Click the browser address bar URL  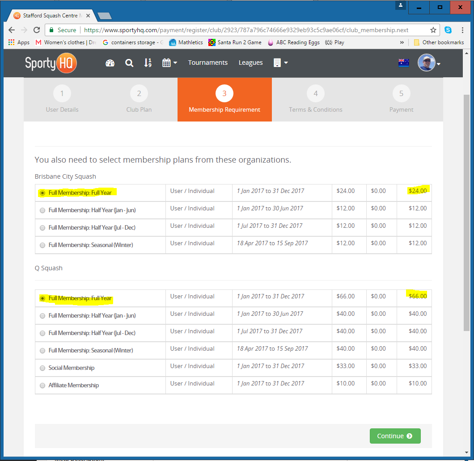pyautogui.click(x=246, y=30)
